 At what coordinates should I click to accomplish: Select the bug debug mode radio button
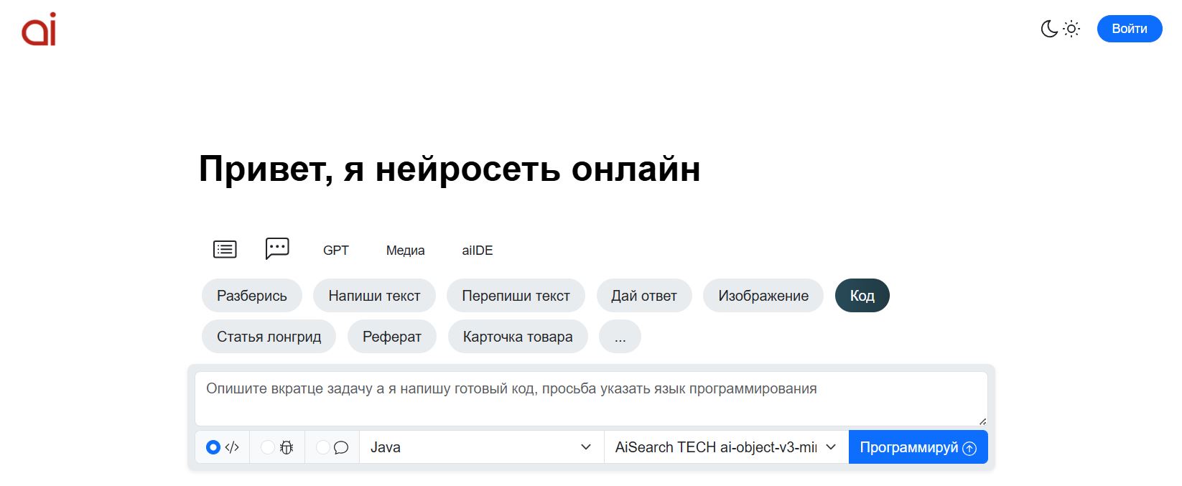[268, 447]
